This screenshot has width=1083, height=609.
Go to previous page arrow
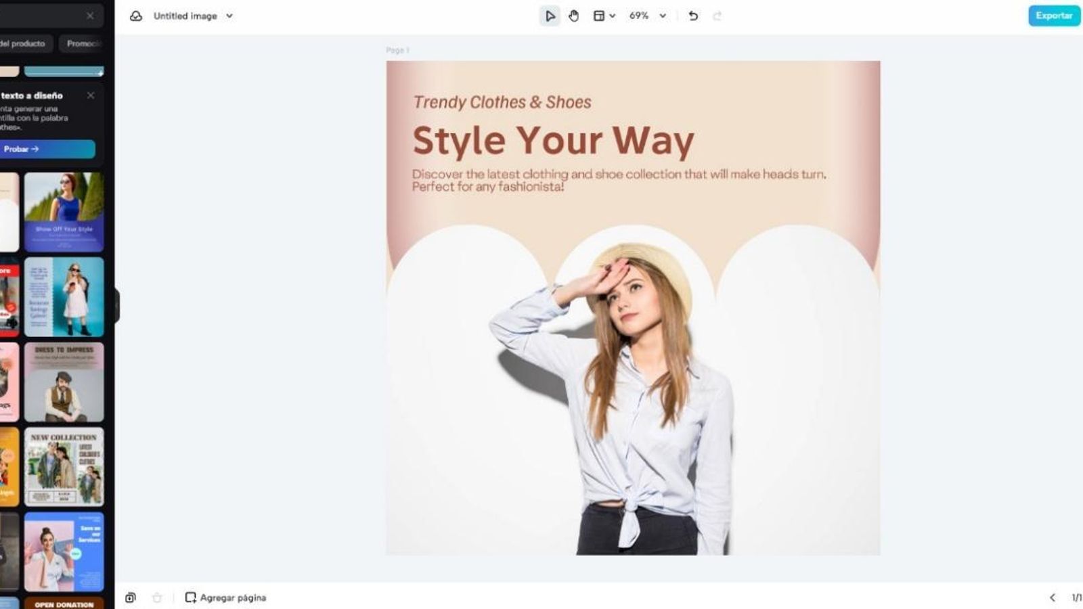click(1052, 597)
